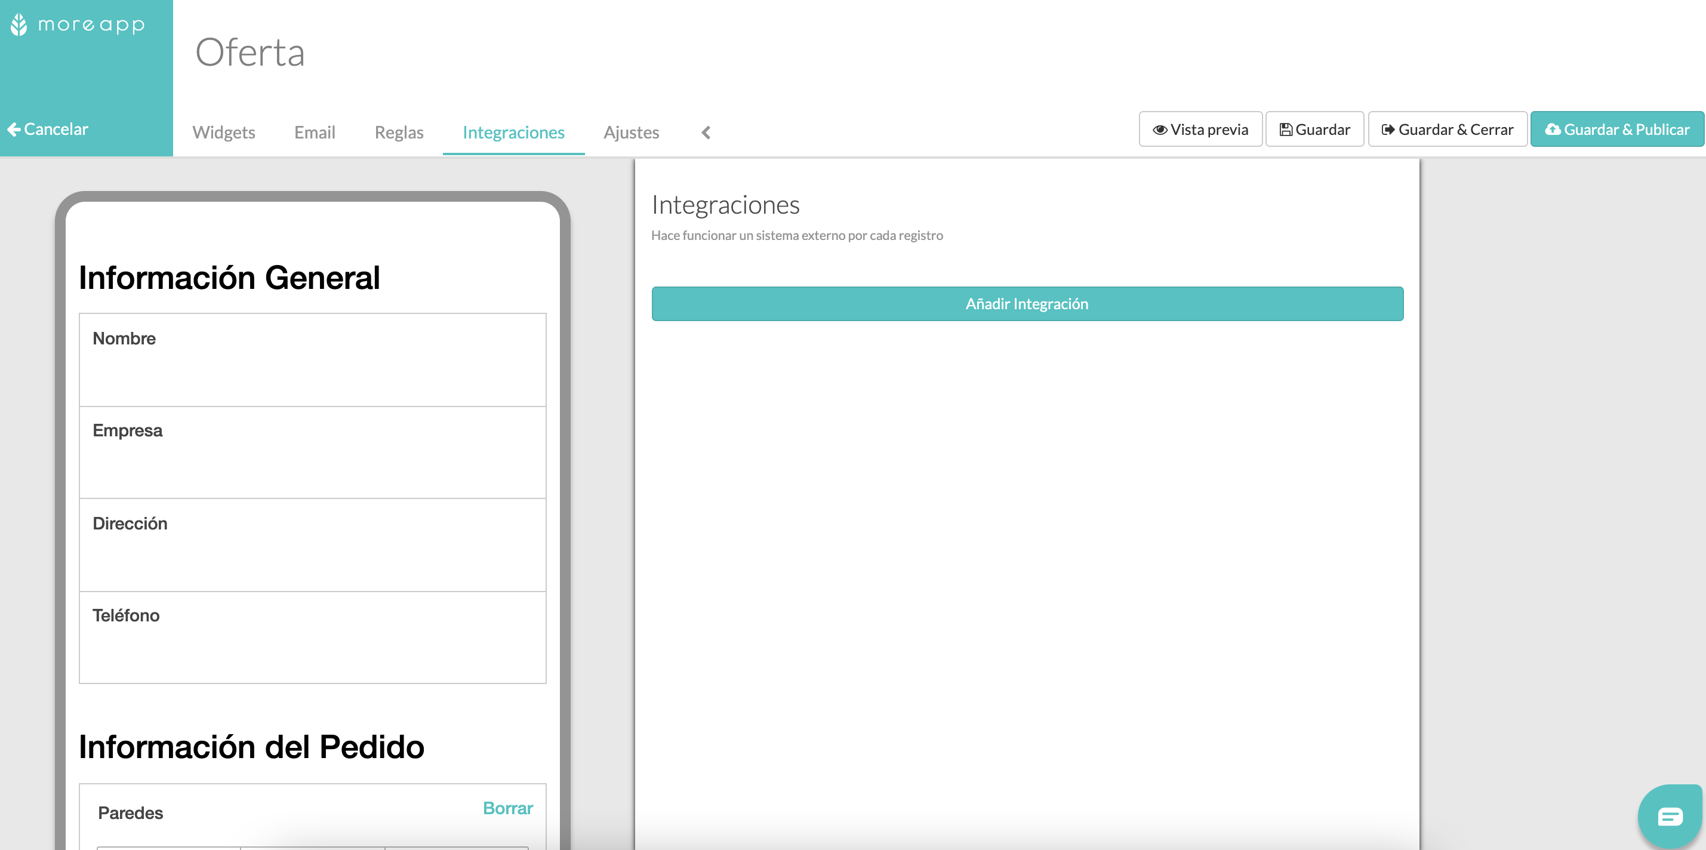Click the Información del Pedido header
The height and width of the screenshot is (850, 1706).
[x=252, y=747]
